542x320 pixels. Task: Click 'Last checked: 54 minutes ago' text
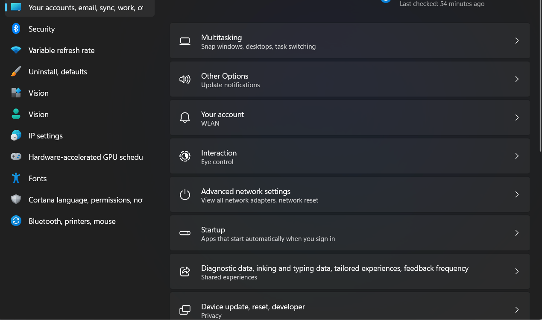[x=442, y=4]
